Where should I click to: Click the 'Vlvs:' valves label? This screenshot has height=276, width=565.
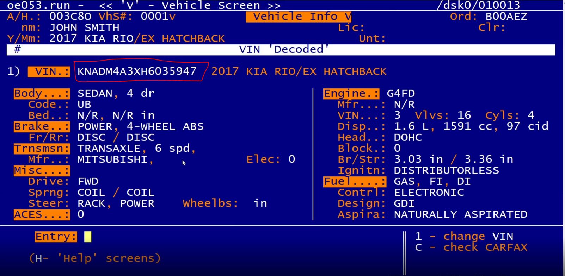point(432,115)
